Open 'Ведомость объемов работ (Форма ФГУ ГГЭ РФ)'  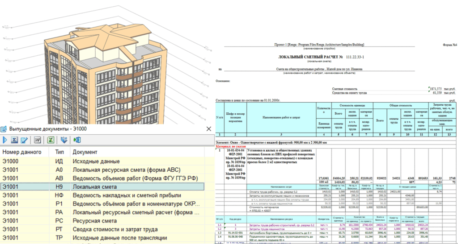click(130, 178)
